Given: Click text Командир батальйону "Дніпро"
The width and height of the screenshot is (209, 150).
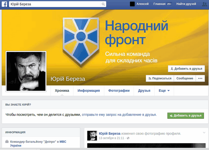Looking at the screenshot, I should (33, 142).
